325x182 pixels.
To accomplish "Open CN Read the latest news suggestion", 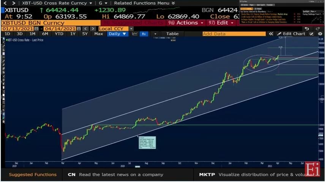I will (115, 174).
